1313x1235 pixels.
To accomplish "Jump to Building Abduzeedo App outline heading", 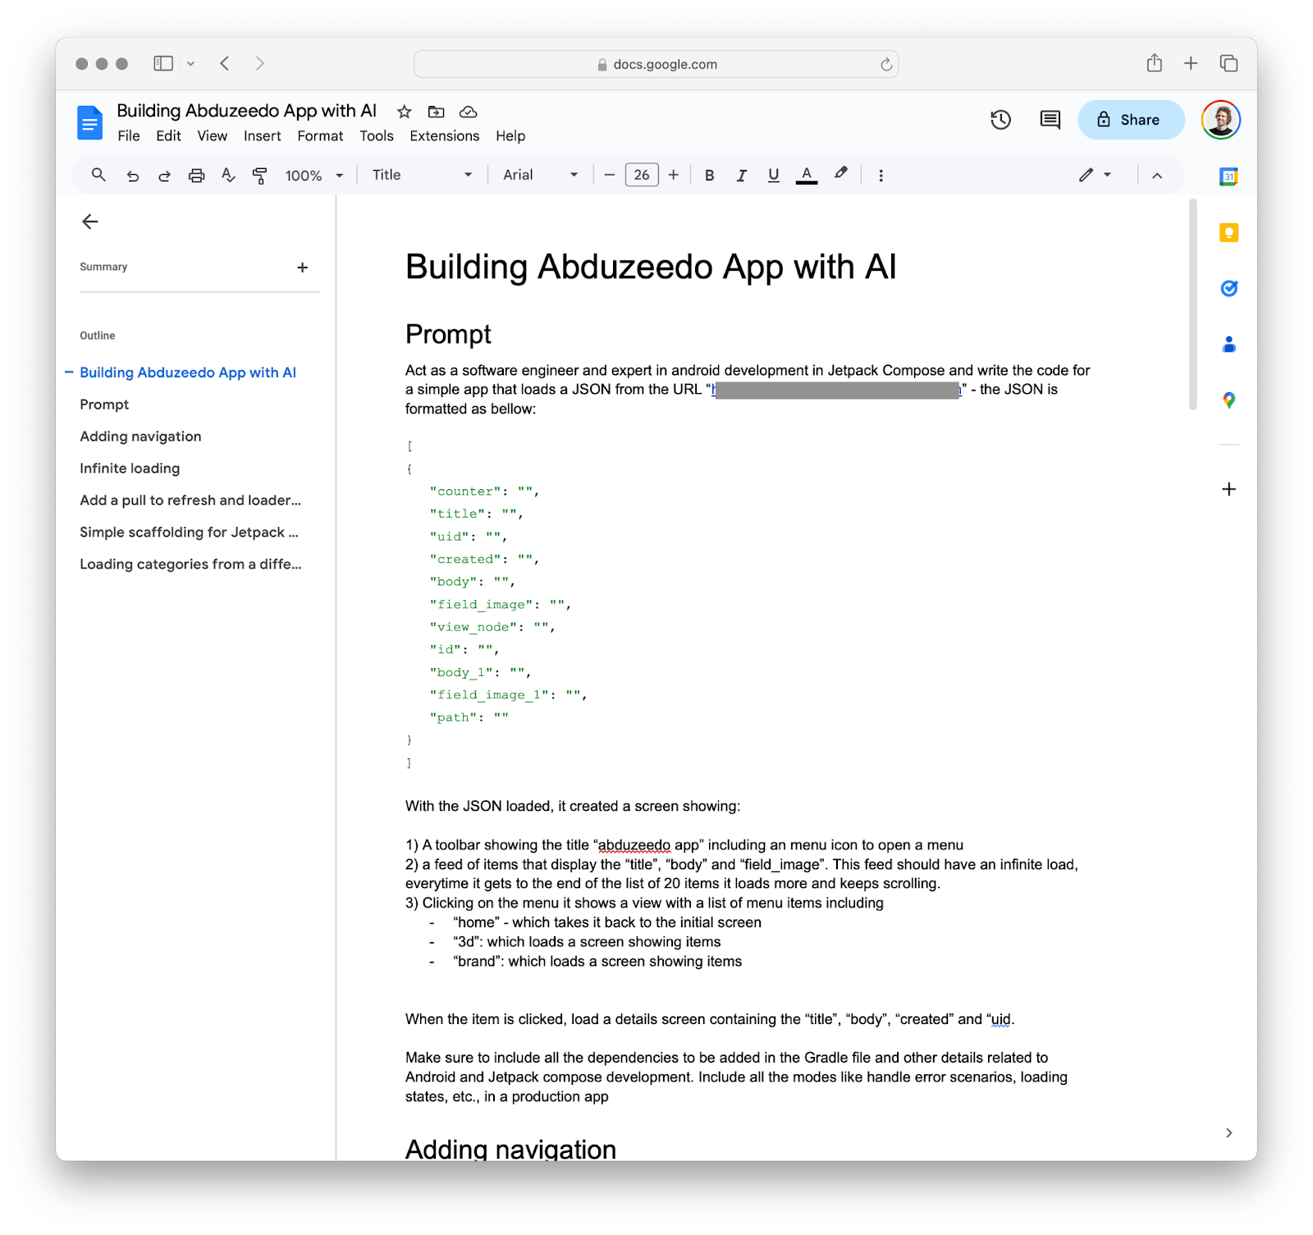I will (188, 373).
